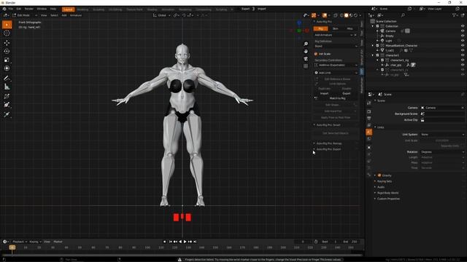Click the Match to Rig icon

coord(316,98)
